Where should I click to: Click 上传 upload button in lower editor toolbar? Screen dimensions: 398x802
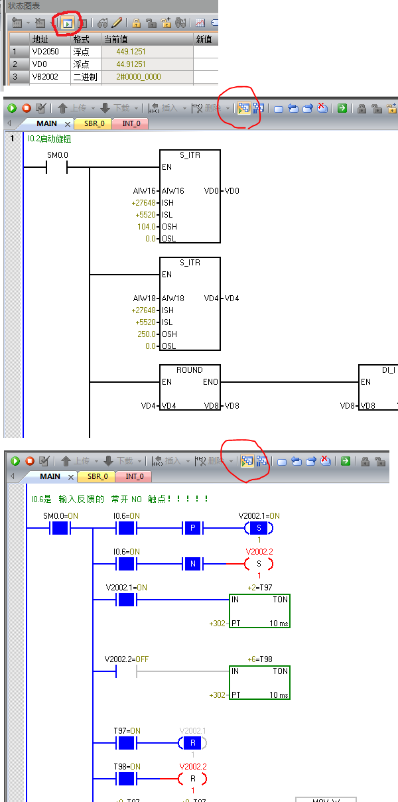(74, 460)
